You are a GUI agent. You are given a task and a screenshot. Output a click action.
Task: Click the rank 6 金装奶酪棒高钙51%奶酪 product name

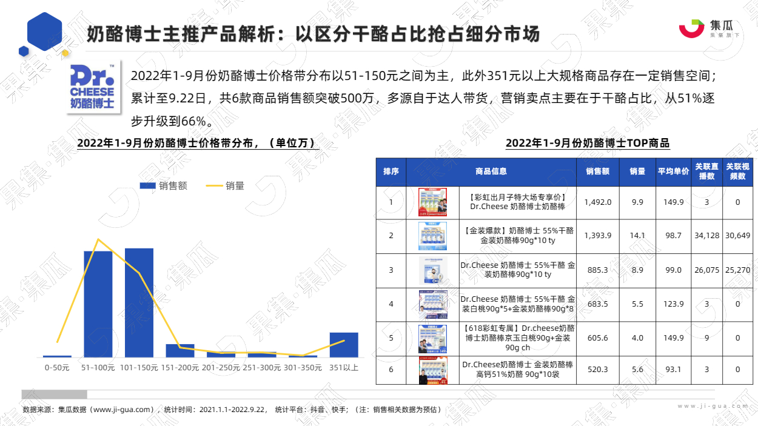pos(517,370)
